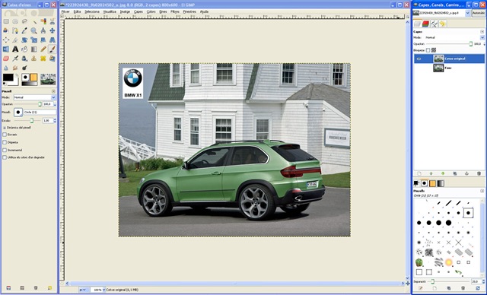Select the Heal tool
The height and width of the screenshot is (295, 487).
[43, 59]
